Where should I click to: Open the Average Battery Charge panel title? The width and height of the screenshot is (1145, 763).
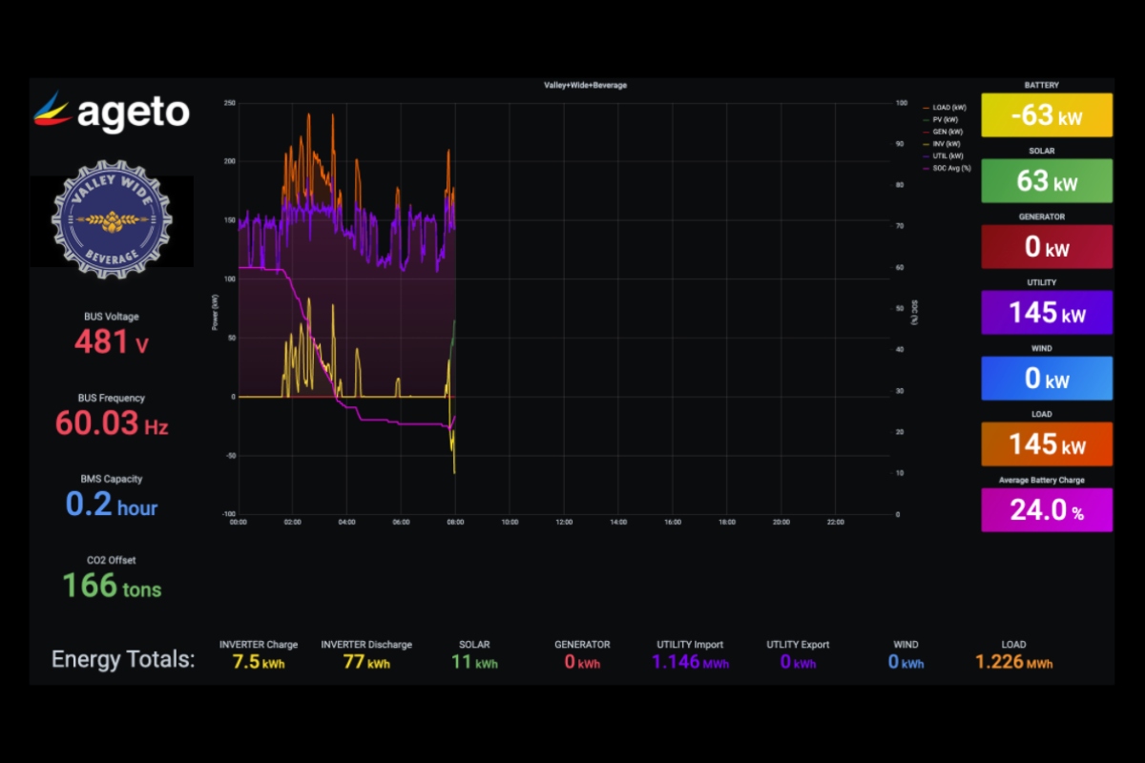(1046, 480)
